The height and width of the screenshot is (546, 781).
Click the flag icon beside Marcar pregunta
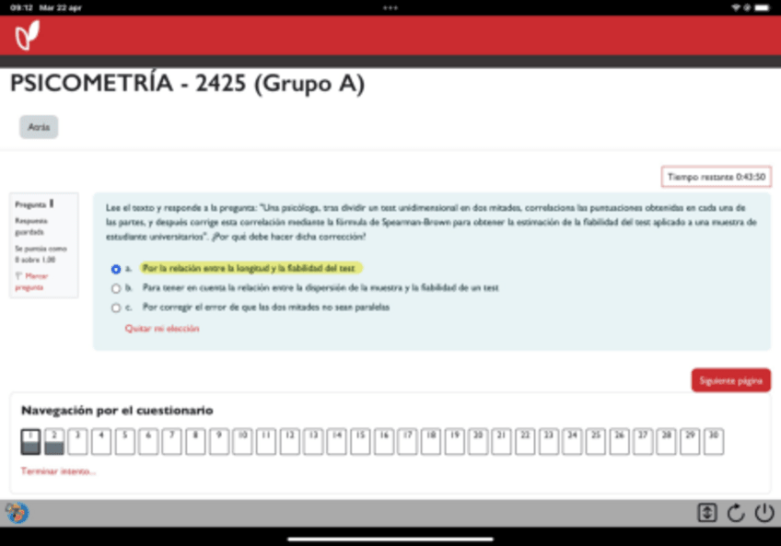pyautogui.click(x=18, y=276)
